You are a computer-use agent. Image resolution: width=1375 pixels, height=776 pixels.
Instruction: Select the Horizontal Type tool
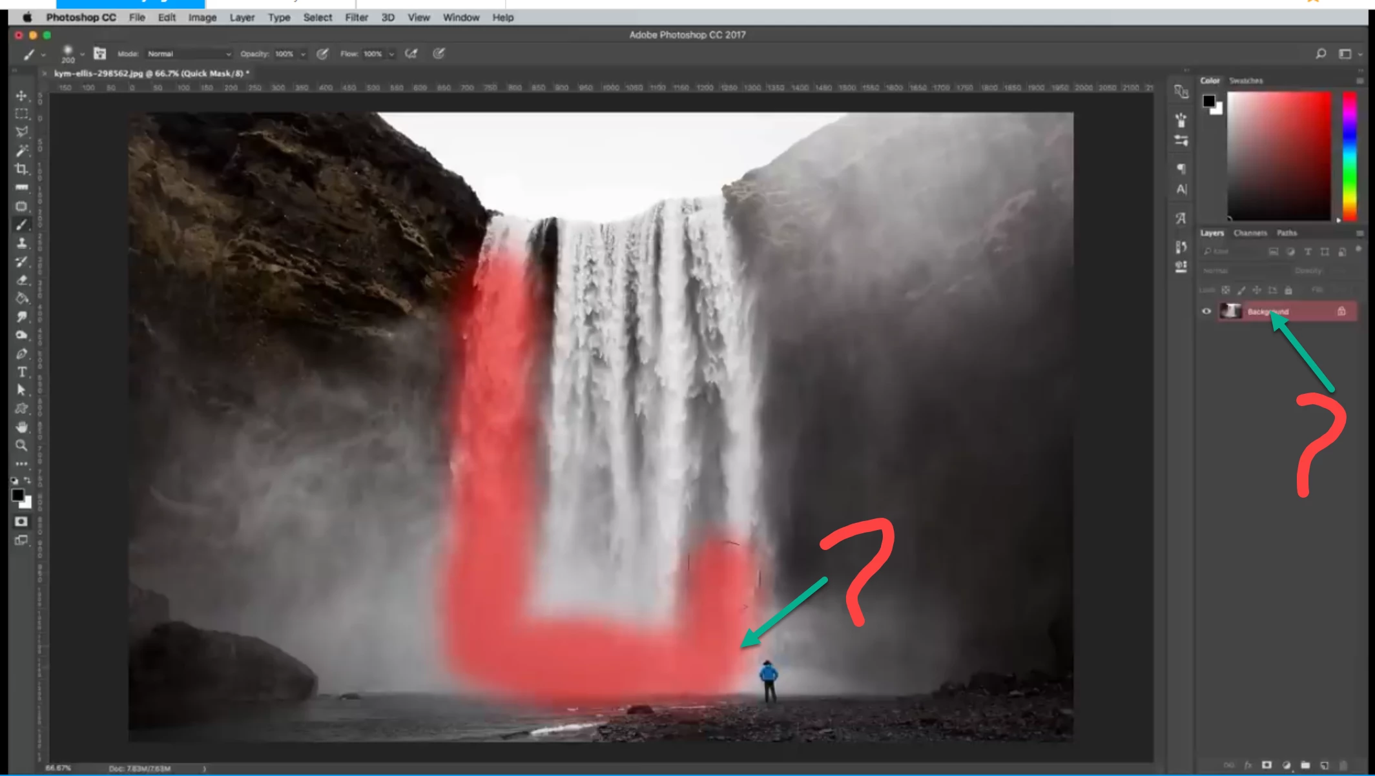tap(21, 372)
